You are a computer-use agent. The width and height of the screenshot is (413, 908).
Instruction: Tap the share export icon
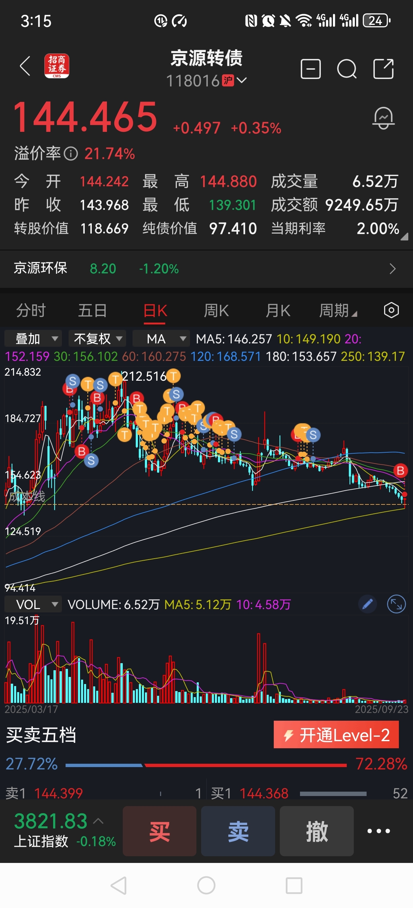point(383,69)
